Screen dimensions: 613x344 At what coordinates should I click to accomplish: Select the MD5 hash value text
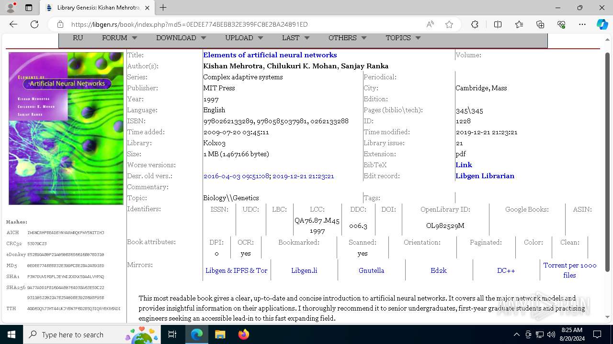coord(66,266)
